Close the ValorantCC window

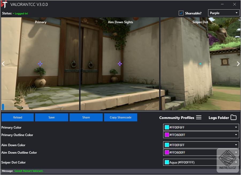point(235,4)
